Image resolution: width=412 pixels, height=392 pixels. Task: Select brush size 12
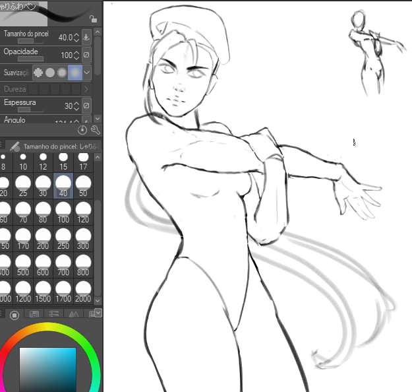[x=43, y=162]
